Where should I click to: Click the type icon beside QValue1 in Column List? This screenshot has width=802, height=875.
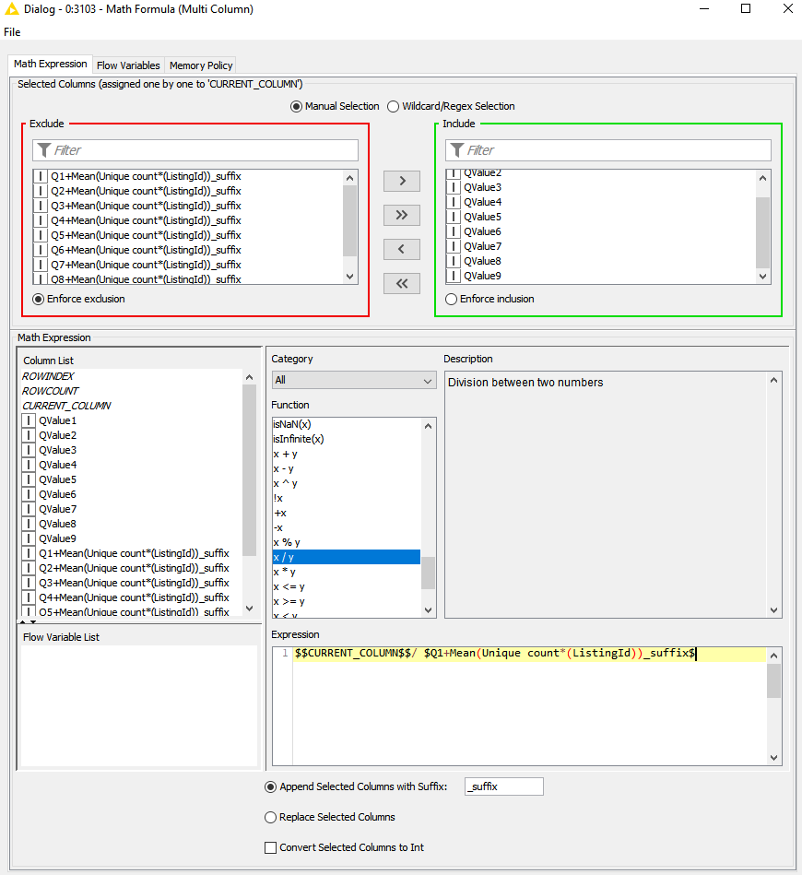coord(29,420)
